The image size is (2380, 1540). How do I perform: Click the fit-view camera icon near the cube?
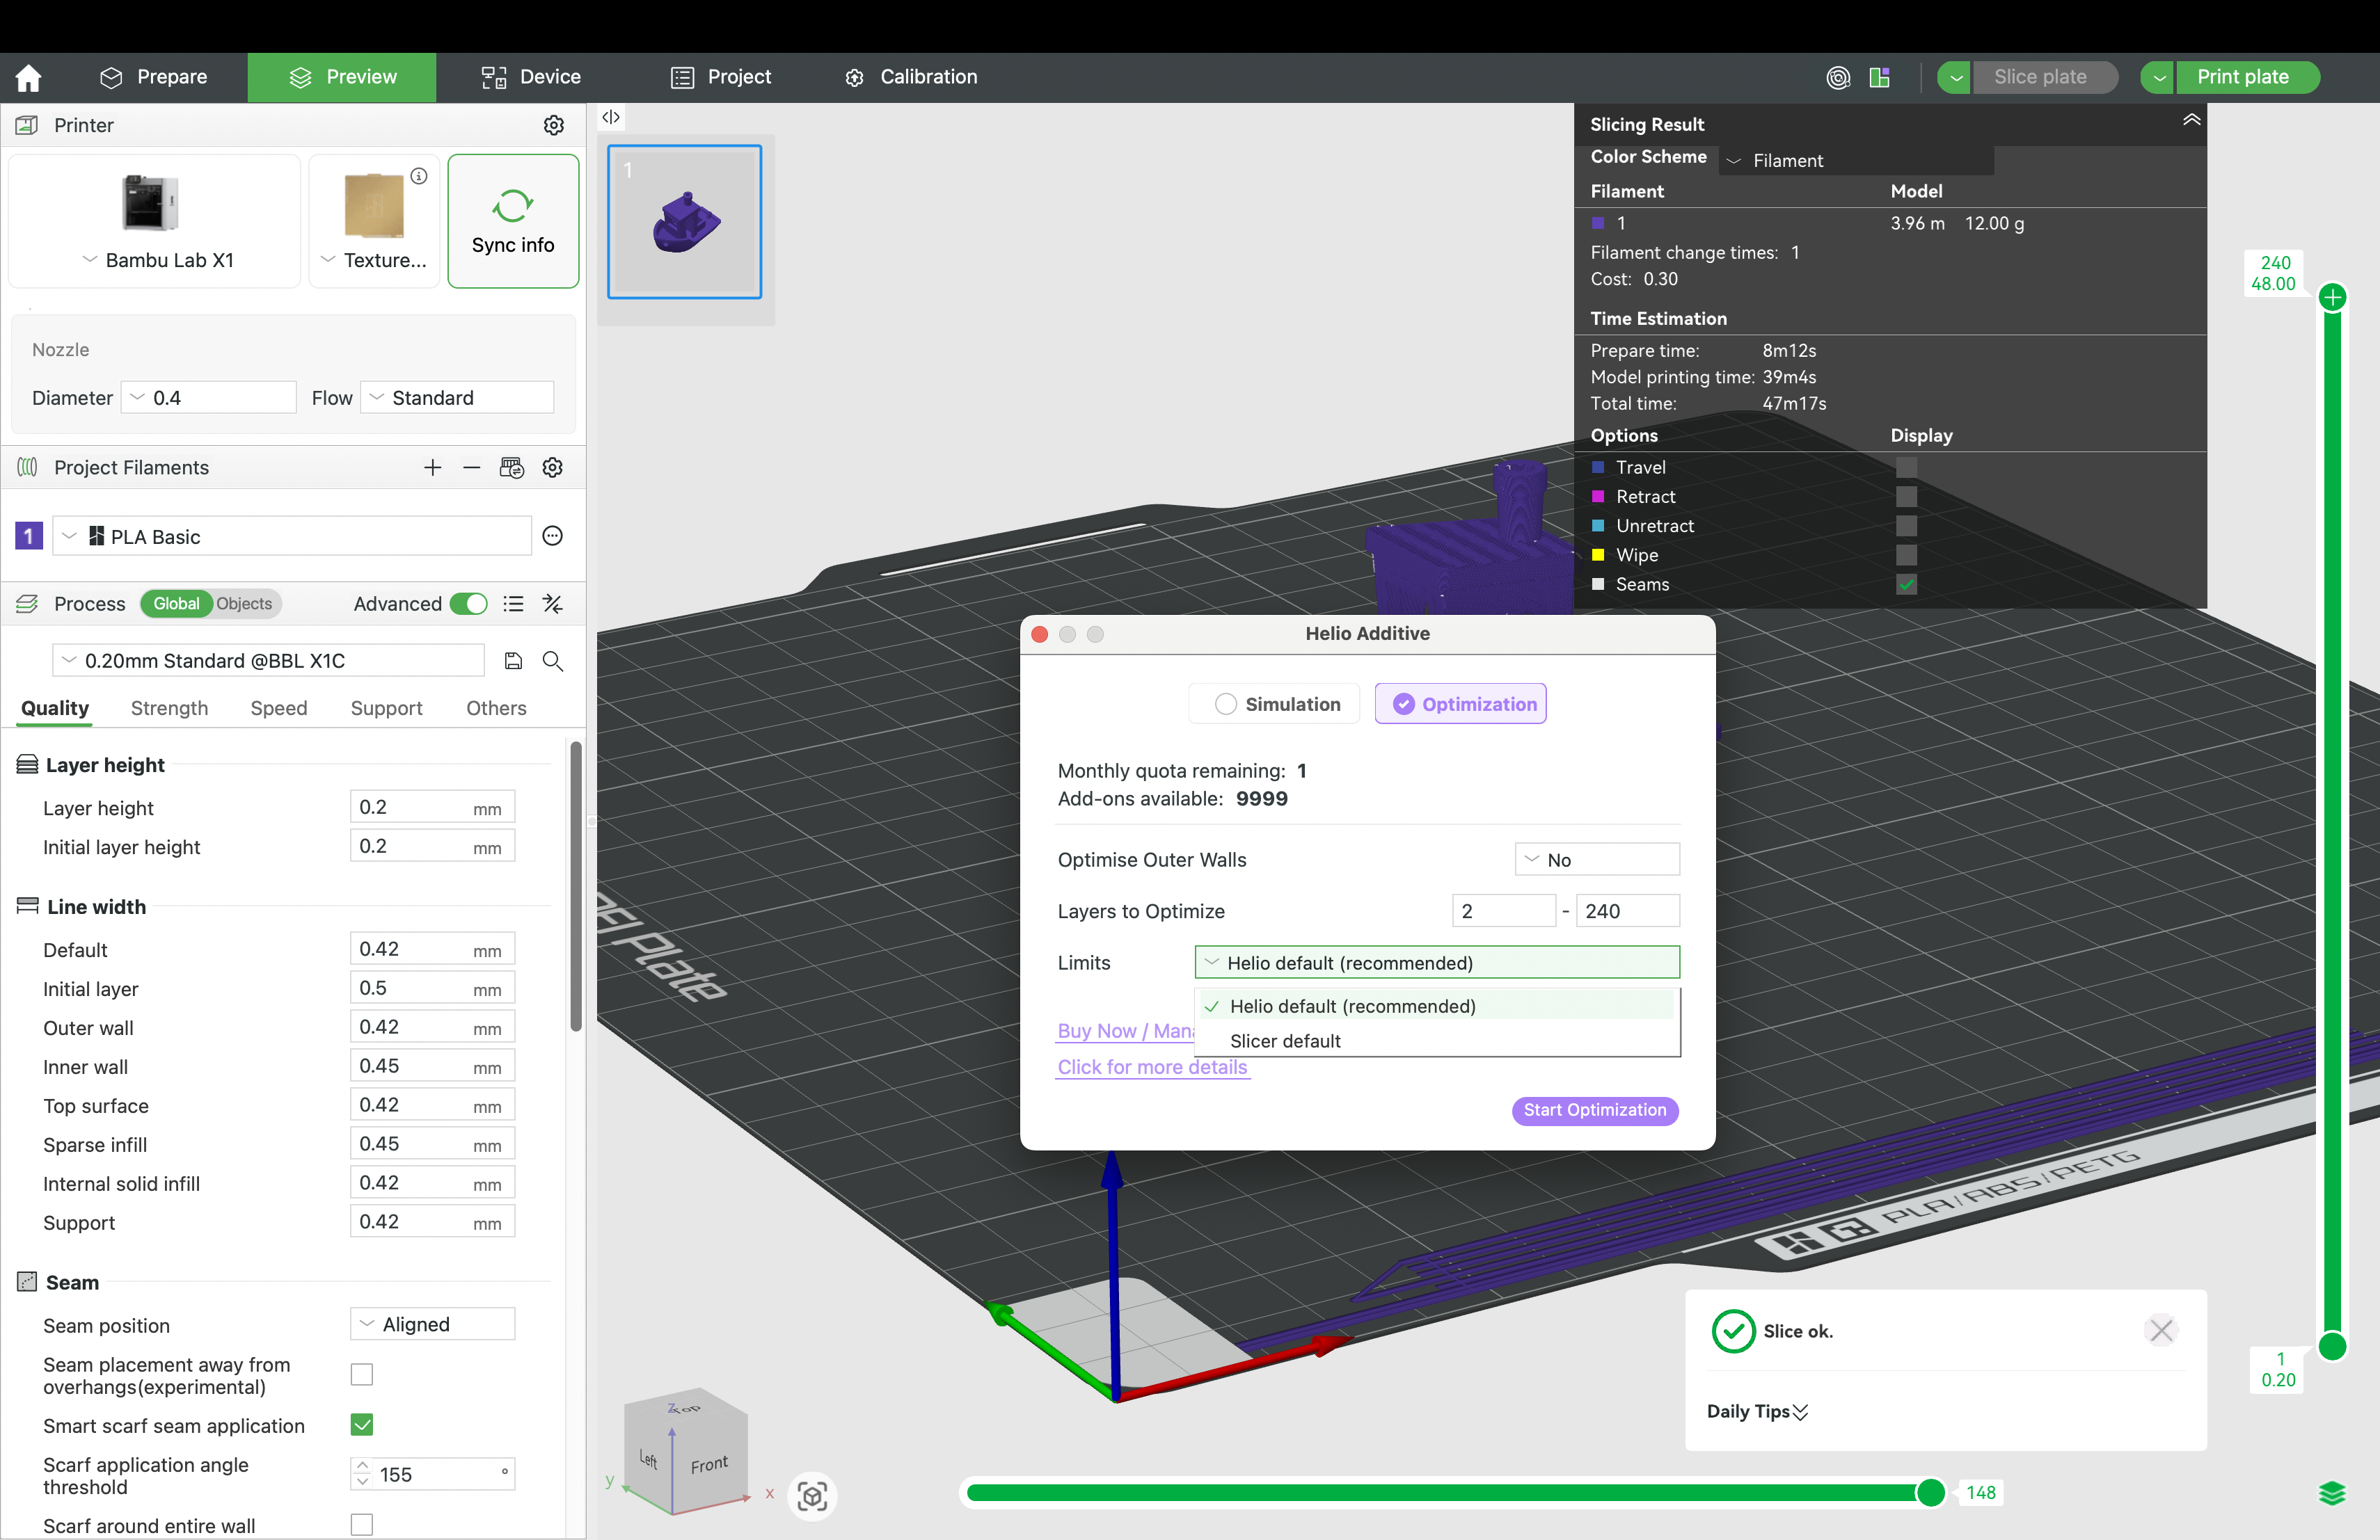pos(812,1495)
